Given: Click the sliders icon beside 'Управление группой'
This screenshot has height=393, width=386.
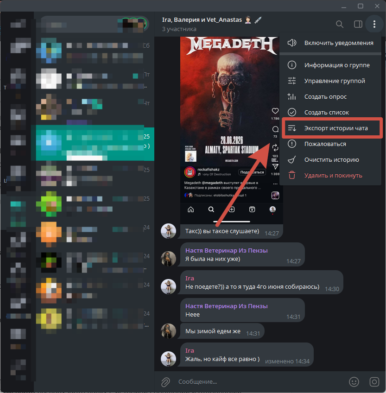Looking at the screenshot, I should (x=292, y=81).
